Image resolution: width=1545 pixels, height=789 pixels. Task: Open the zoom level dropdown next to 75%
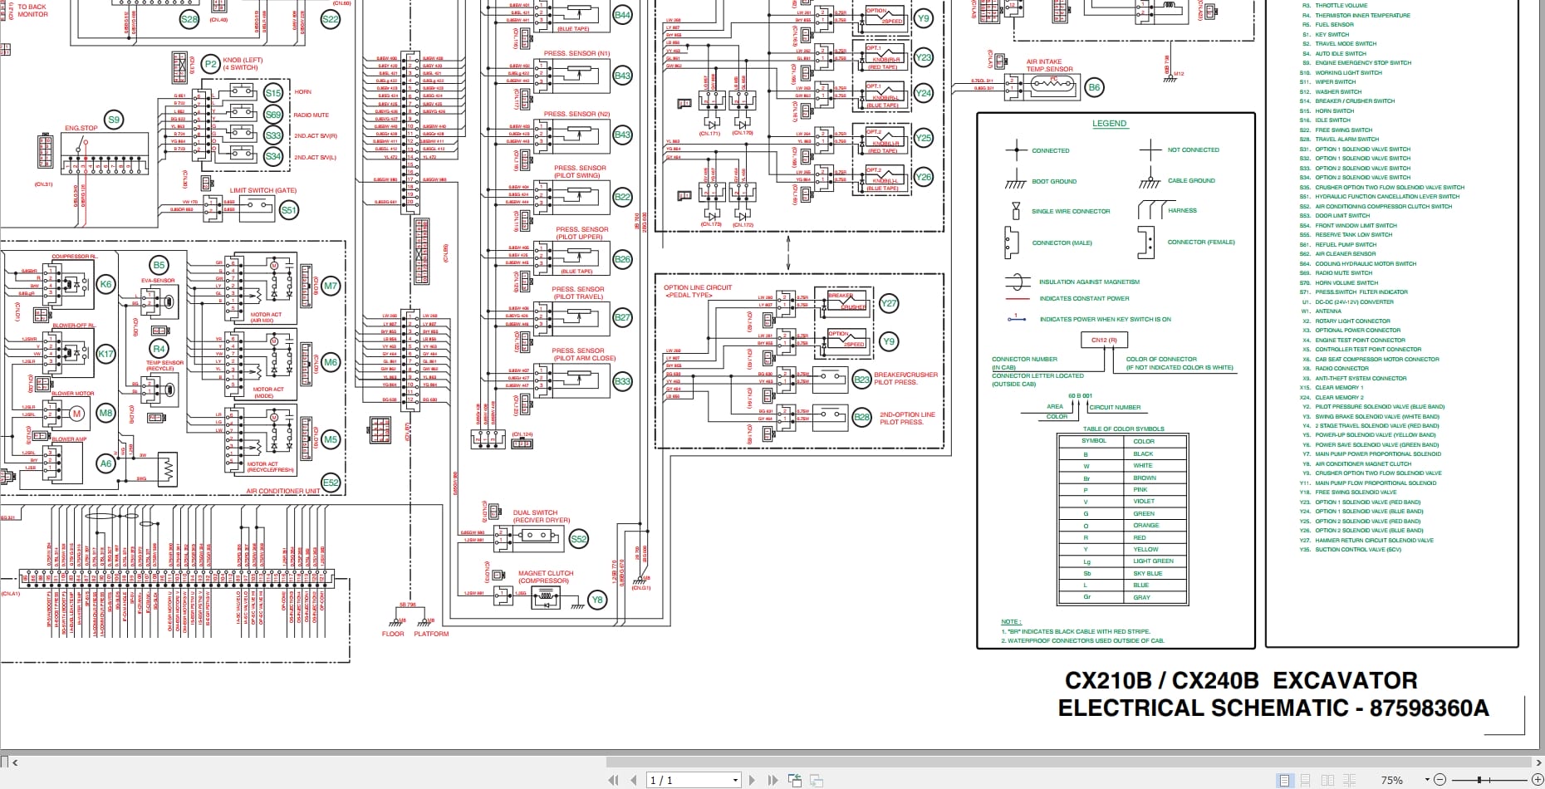click(x=1427, y=779)
